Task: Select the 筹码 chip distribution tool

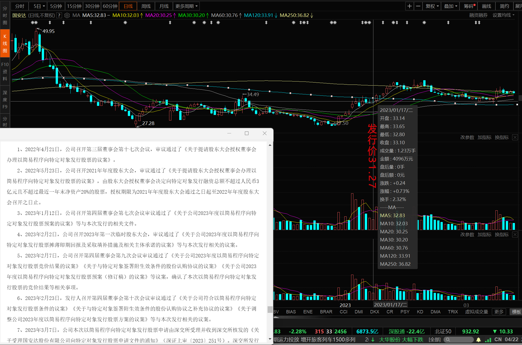Action: 468,6
